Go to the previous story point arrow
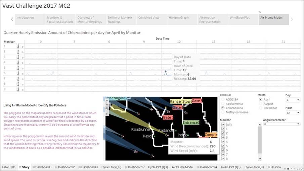Screen dimensions: 304x171 pos(12,19)
